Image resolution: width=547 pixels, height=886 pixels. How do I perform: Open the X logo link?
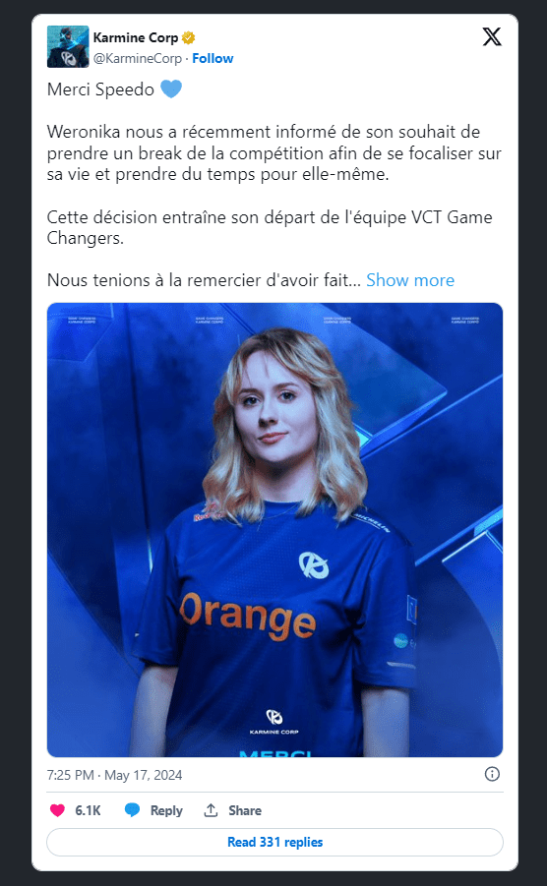[x=492, y=36]
